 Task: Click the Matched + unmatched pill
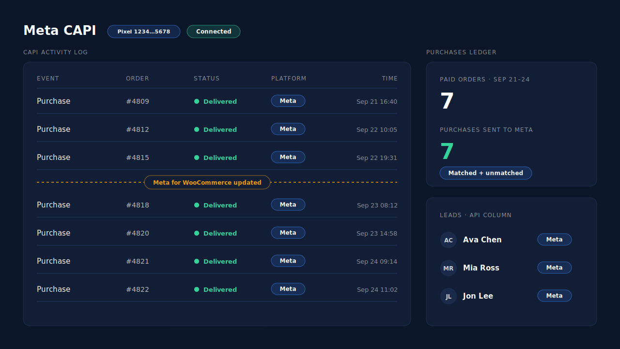coord(486,173)
